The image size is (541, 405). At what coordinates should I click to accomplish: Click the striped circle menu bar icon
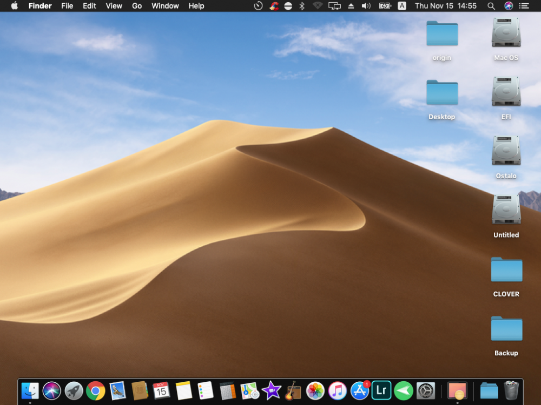[x=288, y=6]
